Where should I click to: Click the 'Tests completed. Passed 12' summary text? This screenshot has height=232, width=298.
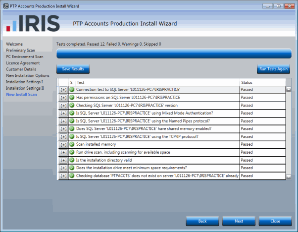click(109, 44)
